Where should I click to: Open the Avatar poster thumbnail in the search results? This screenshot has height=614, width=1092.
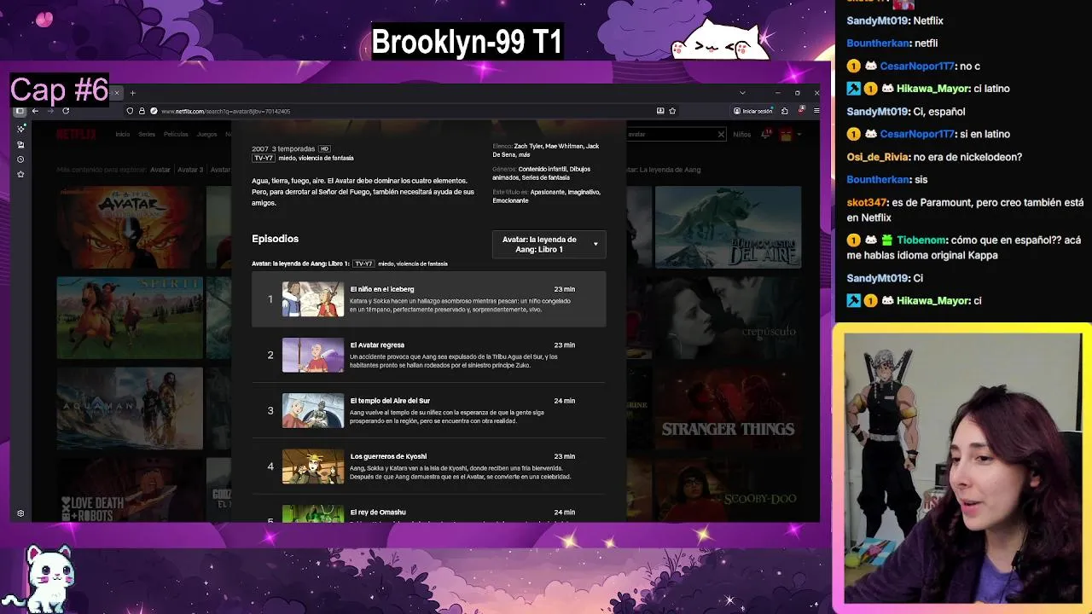coord(130,228)
